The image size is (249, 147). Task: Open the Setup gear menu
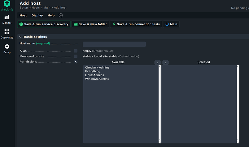7,48
